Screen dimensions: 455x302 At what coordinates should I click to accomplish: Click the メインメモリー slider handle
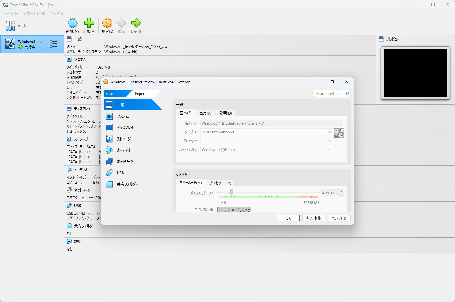pyautogui.click(x=231, y=192)
